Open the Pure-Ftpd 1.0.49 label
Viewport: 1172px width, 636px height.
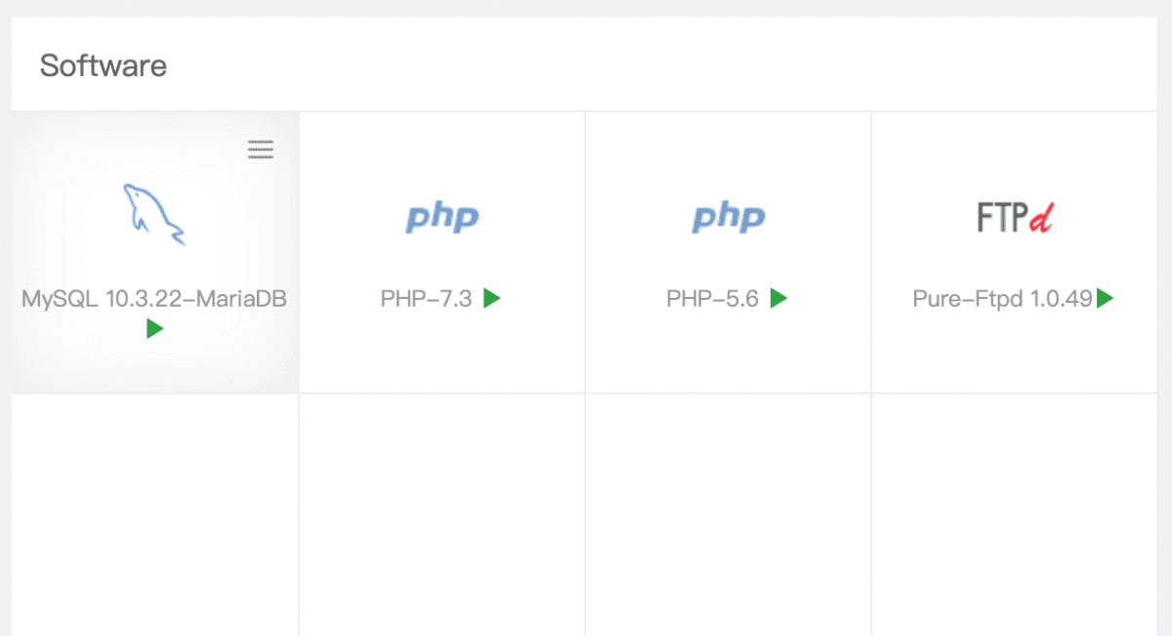coord(1002,299)
